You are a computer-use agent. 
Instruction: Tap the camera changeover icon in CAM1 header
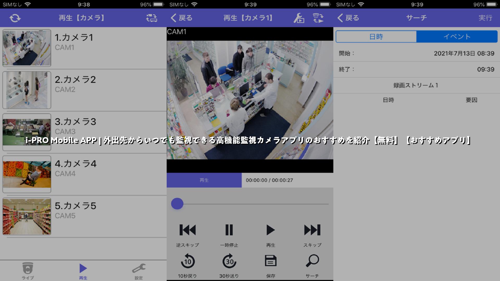point(318,18)
